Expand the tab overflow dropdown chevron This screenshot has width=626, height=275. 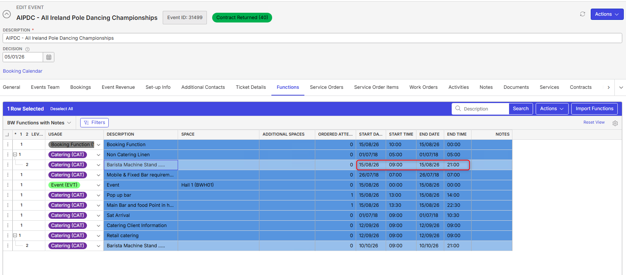tap(621, 87)
